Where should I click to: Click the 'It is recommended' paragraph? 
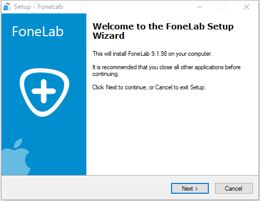point(166,70)
